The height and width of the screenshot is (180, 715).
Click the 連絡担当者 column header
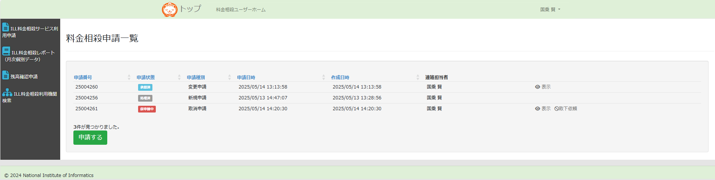pyautogui.click(x=437, y=78)
